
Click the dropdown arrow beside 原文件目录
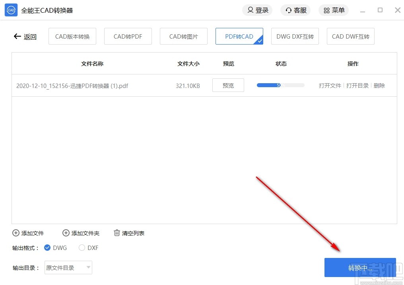tap(88, 268)
